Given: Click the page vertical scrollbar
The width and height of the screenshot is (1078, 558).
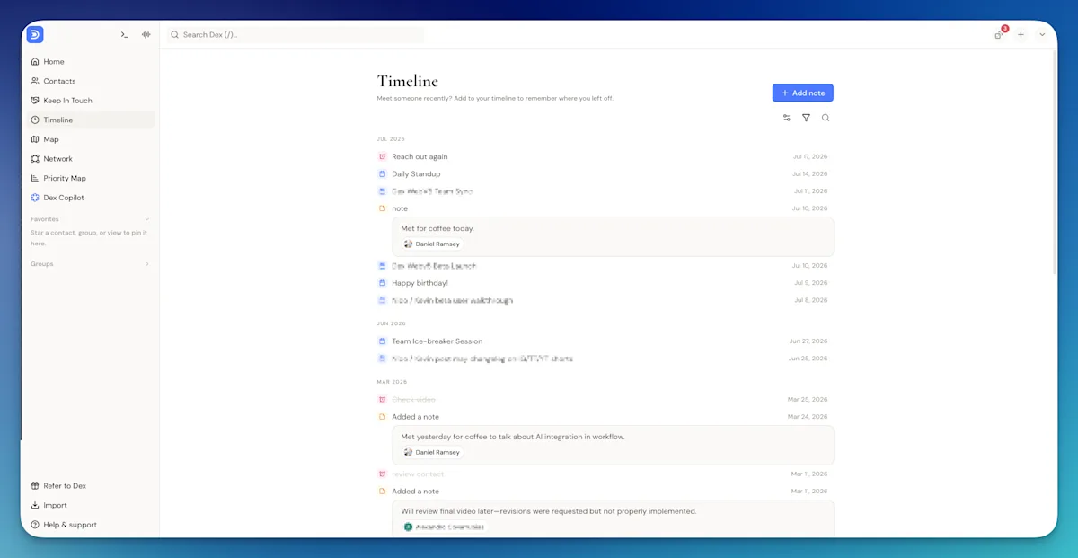Looking at the screenshot, I should 1054,162.
